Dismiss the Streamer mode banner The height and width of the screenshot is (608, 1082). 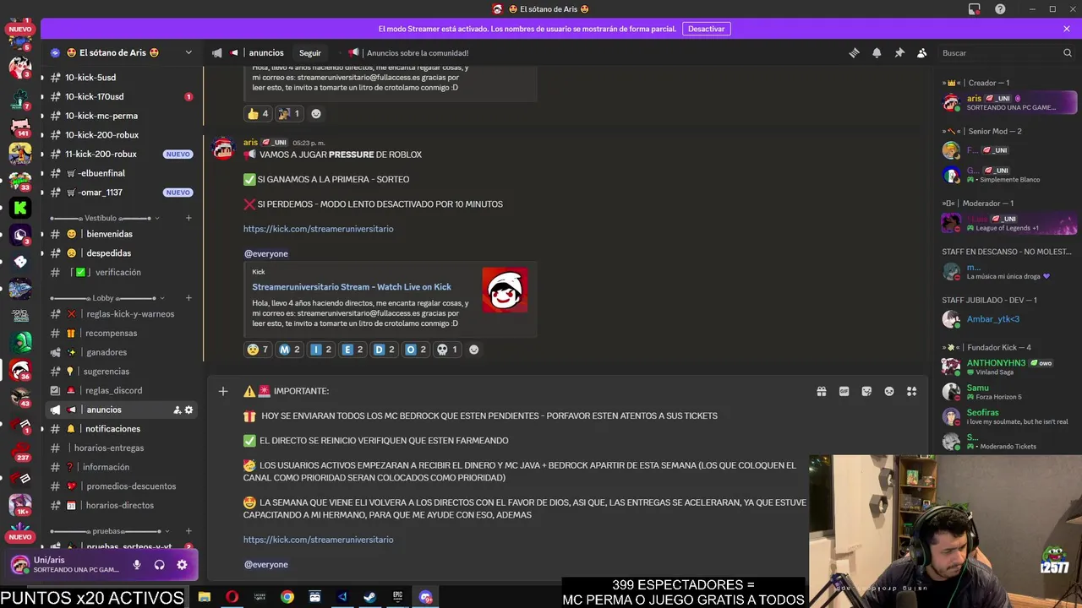(x=1067, y=29)
